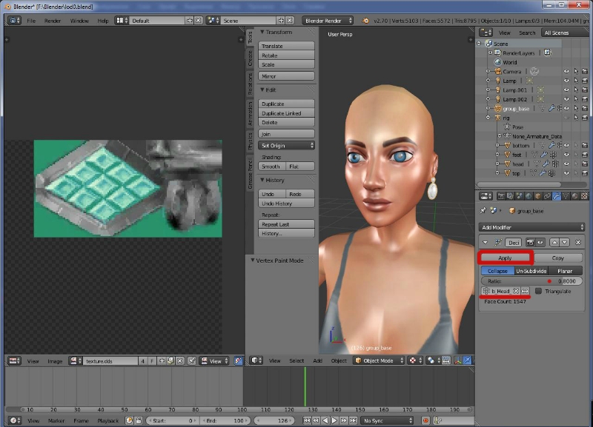Viewport: 593px width, 427px height.
Task: Collapse the rig tree item in outliner
Action: coord(488,117)
